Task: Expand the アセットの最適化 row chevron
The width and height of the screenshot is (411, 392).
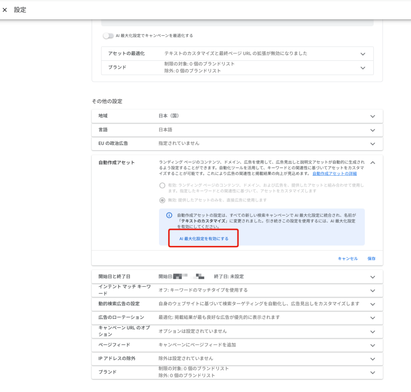Action: click(x=363, y=54)
